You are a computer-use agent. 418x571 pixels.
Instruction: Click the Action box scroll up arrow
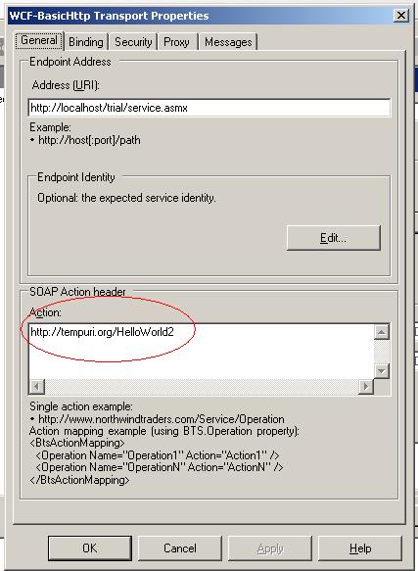click(382, 332)
